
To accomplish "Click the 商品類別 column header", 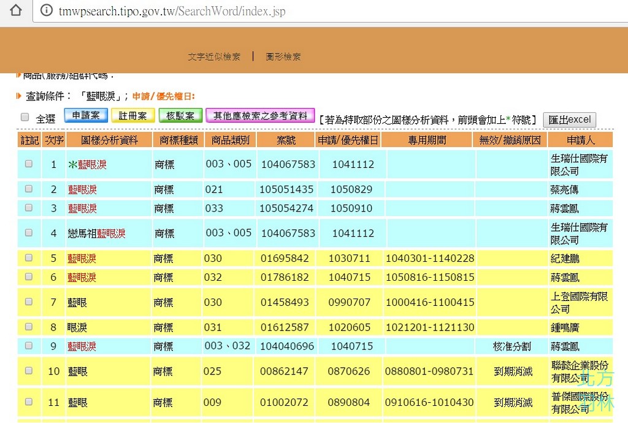I will tap(231, 140).
